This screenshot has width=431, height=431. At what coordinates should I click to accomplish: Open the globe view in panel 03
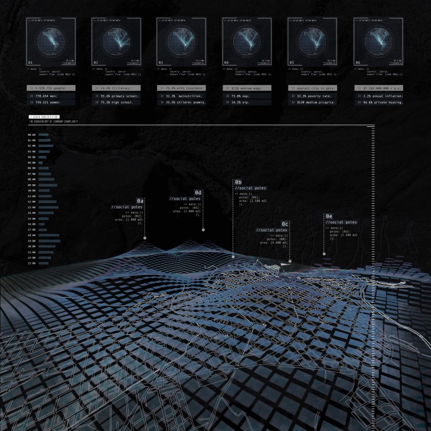click(x=182, y=41)
